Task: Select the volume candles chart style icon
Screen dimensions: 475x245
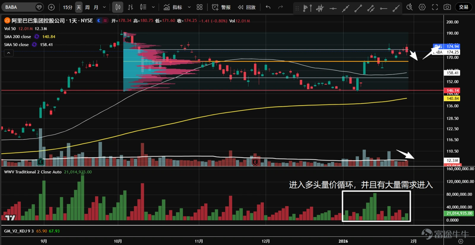Action: (143, 7)
